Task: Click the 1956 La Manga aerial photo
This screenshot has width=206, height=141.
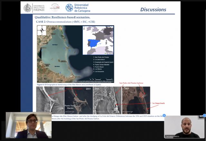Action: click(50, 100)
